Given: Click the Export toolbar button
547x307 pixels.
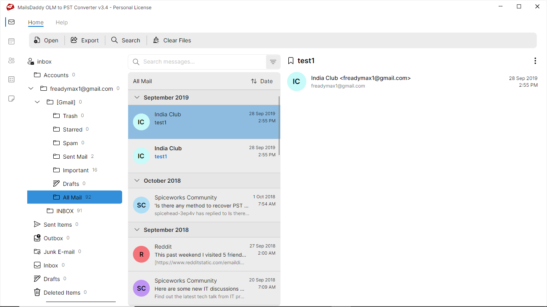Looking at the screenshot, I should click(84, 40).
